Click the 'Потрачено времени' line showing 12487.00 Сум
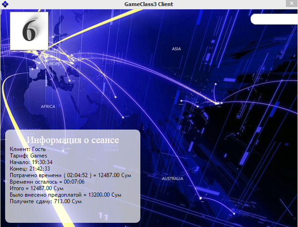The width and height of the screenshot is (298, 227). (x=70, y=175)
